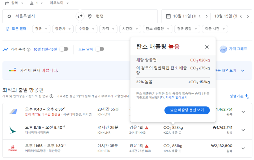The height and width of the screenshot is (160, 254).
Task: Click price ₩2,132,800
Action: coord(222,146)
